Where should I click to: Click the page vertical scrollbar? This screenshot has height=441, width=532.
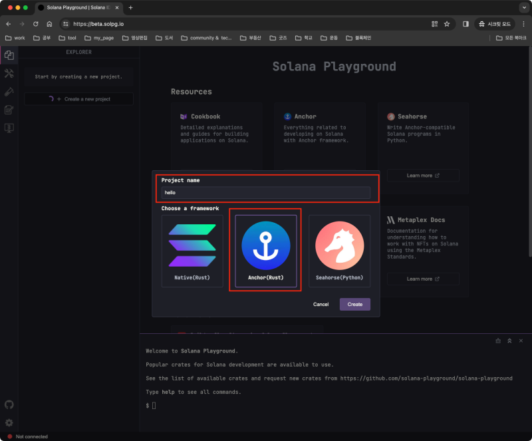pyautogui.click(x=530, y=152)
